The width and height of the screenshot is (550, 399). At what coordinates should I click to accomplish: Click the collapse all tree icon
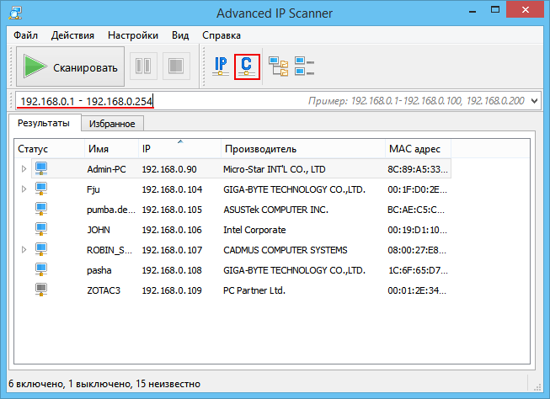pyautogui.click(x=305, y=66)
